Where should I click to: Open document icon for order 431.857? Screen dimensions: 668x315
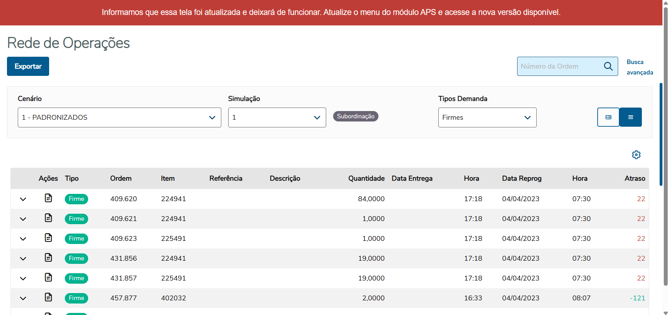pos(48,277)
